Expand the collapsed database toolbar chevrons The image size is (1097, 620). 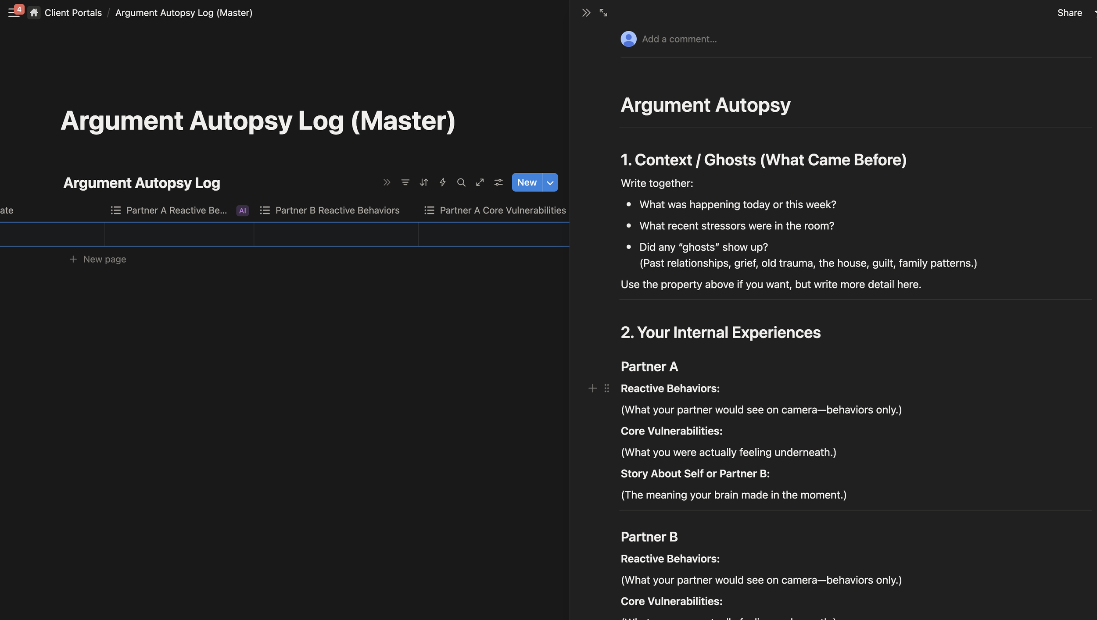[x=387, y=182]
